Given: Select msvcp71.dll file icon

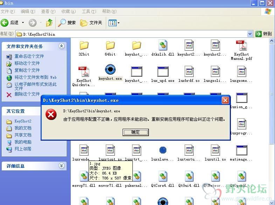Looking at the screenshot, I should coord(84,176).
